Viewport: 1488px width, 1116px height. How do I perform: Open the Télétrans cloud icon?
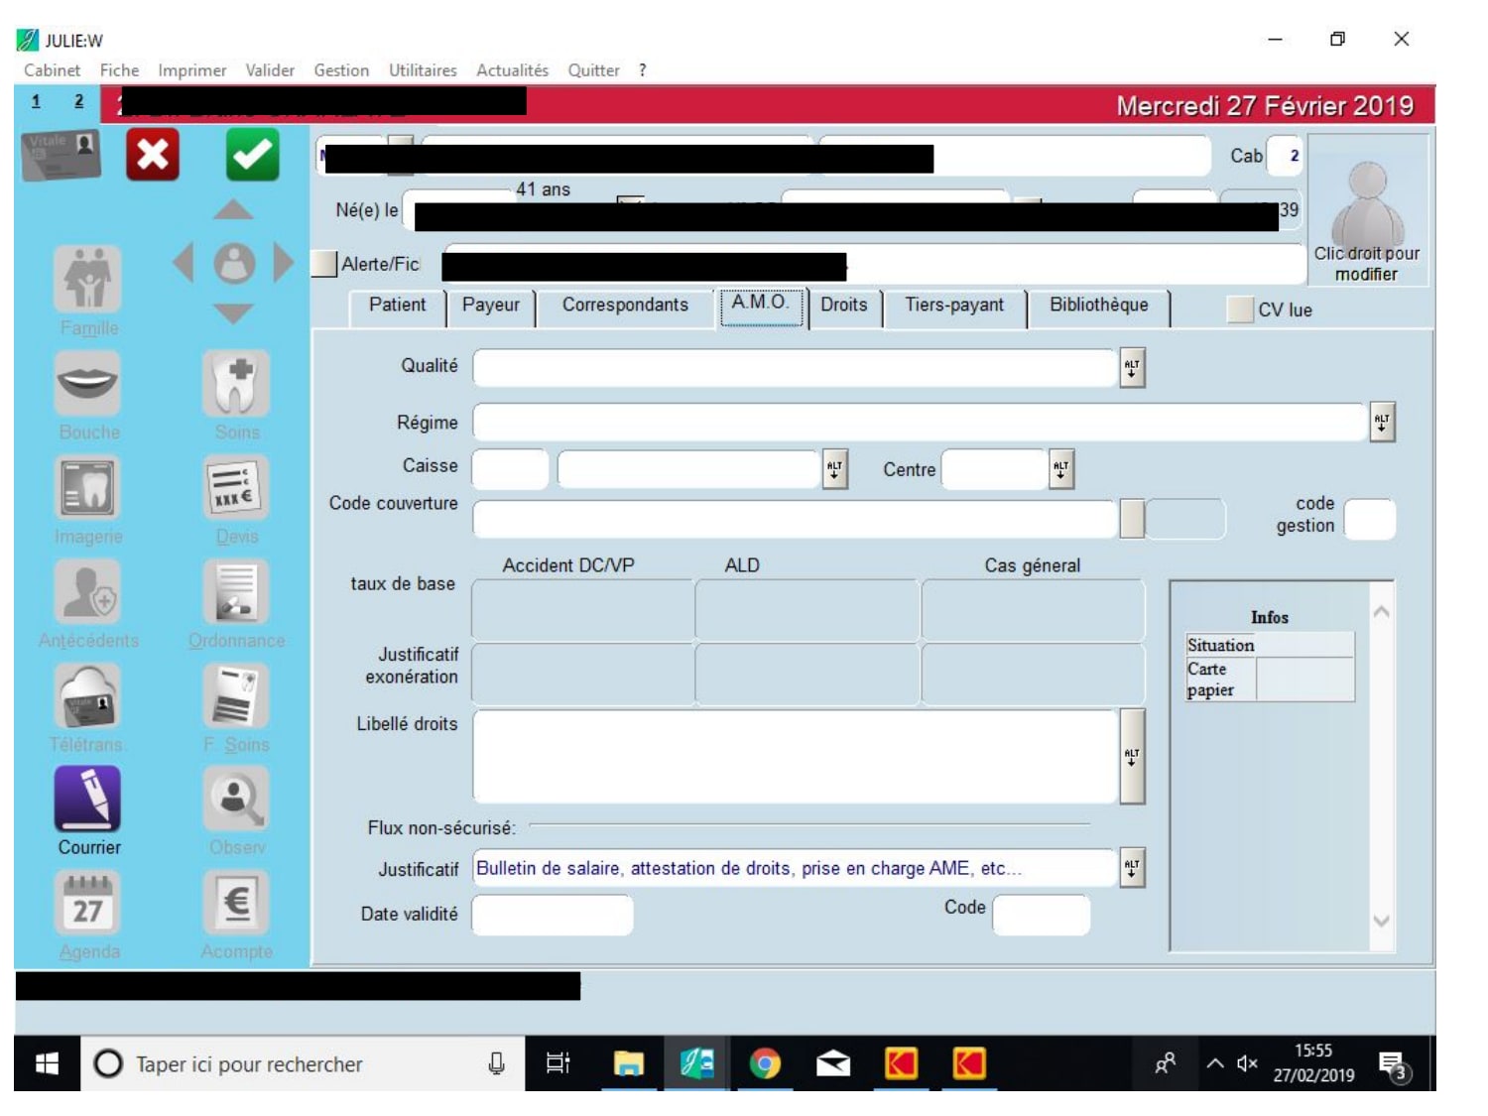coord(87,695)
